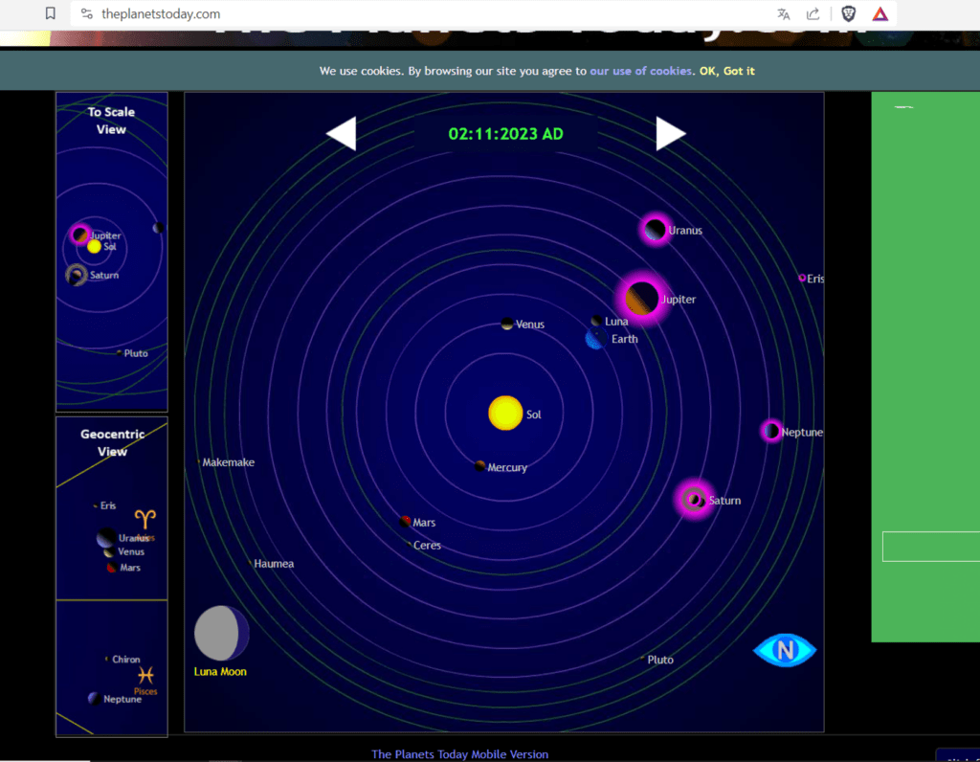Click the Brave Rewards triangle icon
This screenshot has height=762, width=980.
point(880,13)
